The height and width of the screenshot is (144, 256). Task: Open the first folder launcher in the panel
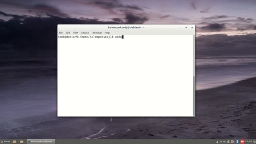[14, 142]
